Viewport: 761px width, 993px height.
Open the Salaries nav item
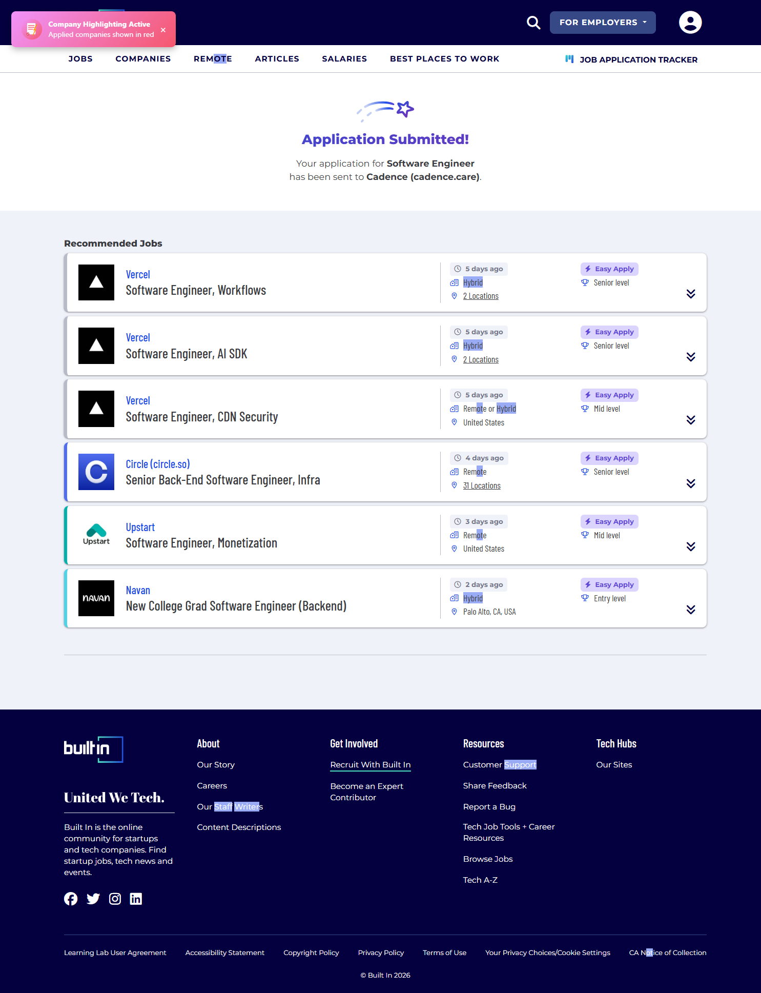pos(344,59)
